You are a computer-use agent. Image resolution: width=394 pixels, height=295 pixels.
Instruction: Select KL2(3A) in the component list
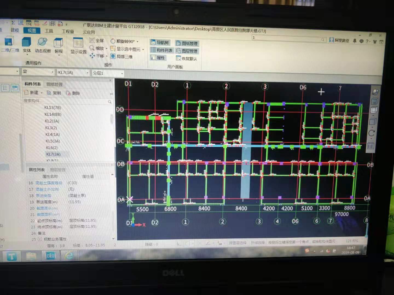click(52, 121)
